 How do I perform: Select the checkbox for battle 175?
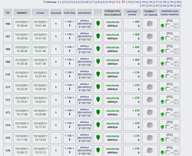[167, 140]
